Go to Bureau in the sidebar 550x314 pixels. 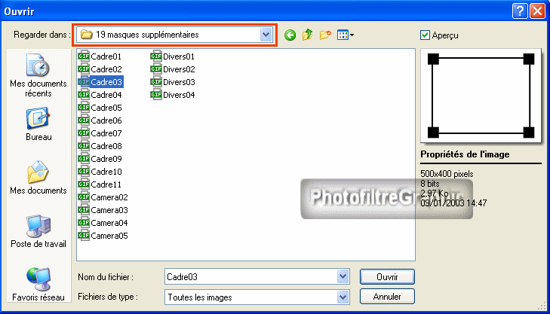(x=38, y=124)
